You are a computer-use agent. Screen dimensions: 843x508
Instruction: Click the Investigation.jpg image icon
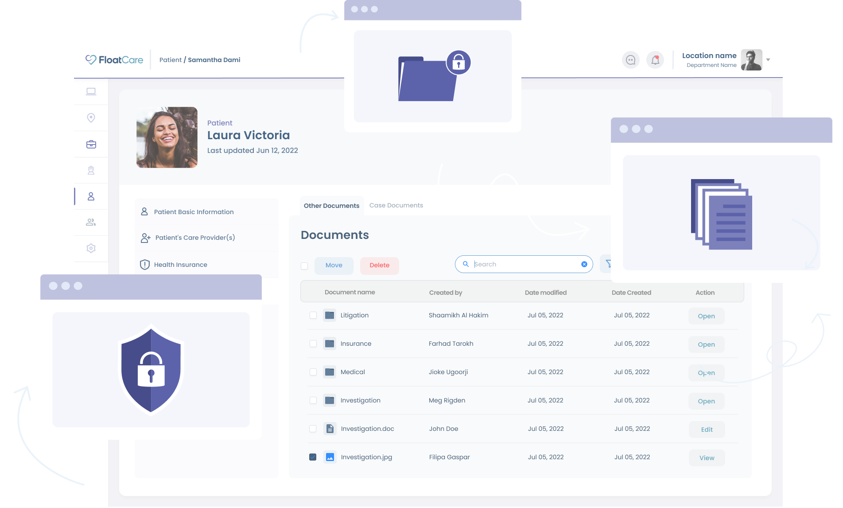pyautogui.click(x=330, y=457)
